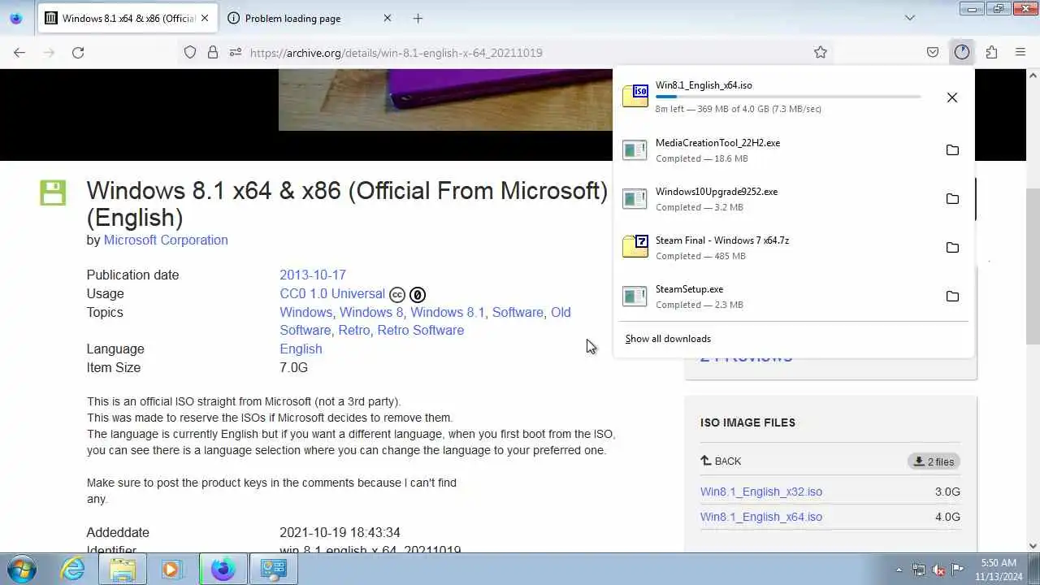Reload the current page
Image resolution: width=1040 pixels, height=585 pixels.
click(x=78, y=52)
